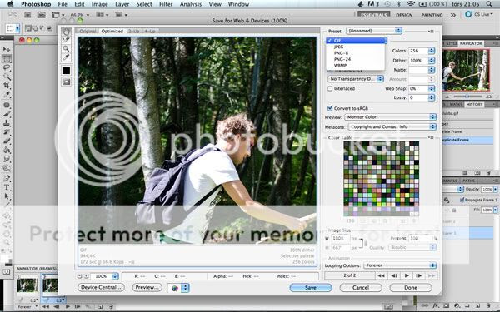Screen dimensions: 500x312
Task: Choose WBMP from the format list
Action: pos(340,65)
